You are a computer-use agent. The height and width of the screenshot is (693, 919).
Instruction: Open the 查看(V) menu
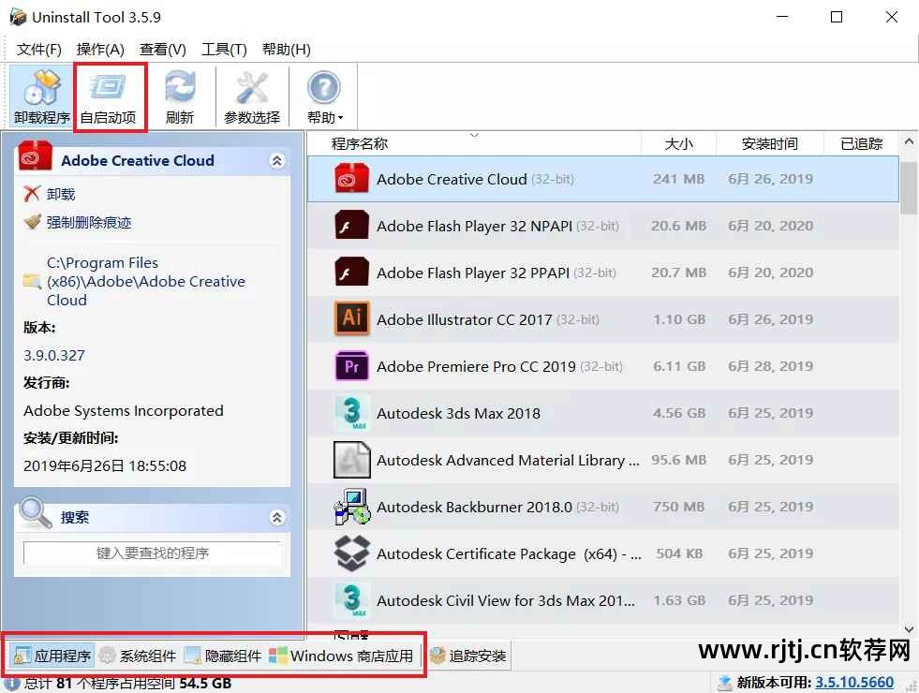[163, 50]
